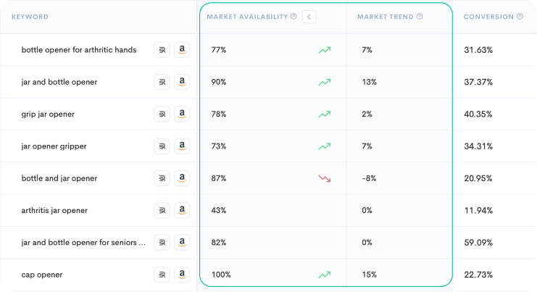Click the downward trend arrow for 'bottle and jar opener'
The width and height of the screenshot is (537, 292).
tap(324, 178)
